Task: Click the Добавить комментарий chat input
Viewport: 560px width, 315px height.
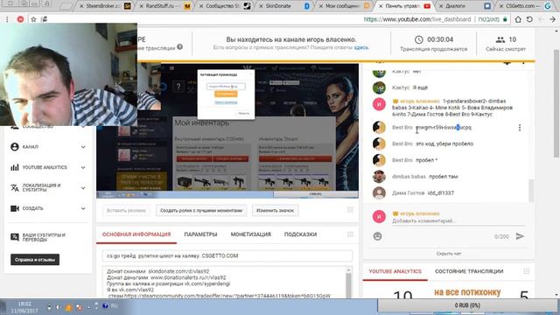Action: click(458, 221)
